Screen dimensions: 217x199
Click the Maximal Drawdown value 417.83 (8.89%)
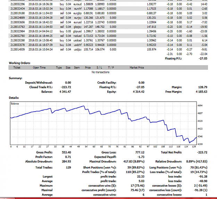point(134,162)
